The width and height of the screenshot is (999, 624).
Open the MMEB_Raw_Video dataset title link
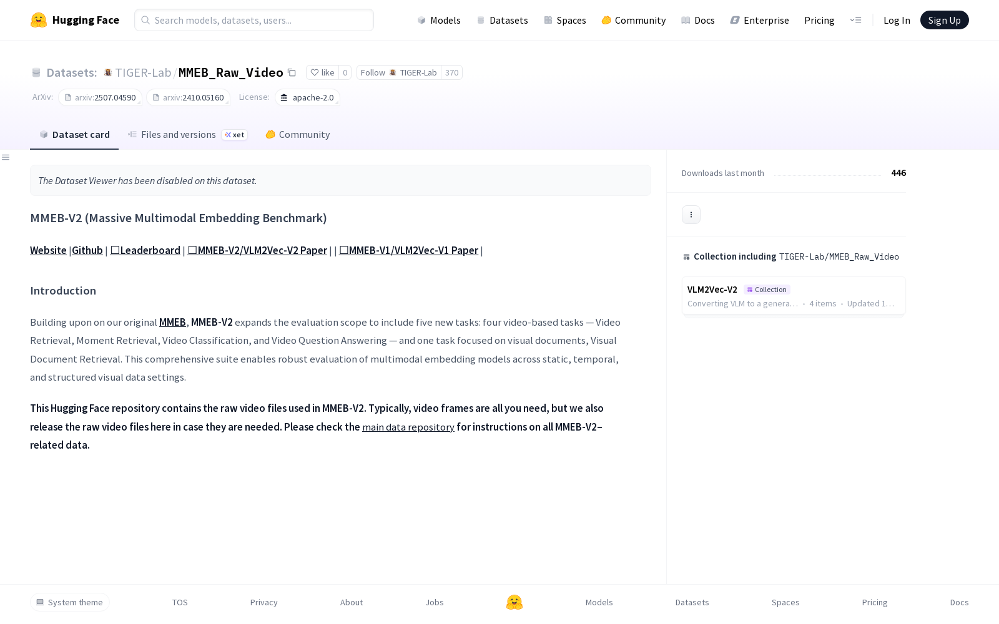coord(231,72)
